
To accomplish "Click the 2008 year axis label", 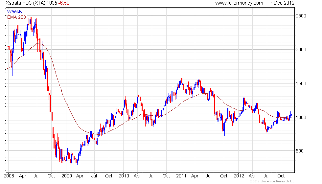I will [9, 176].
